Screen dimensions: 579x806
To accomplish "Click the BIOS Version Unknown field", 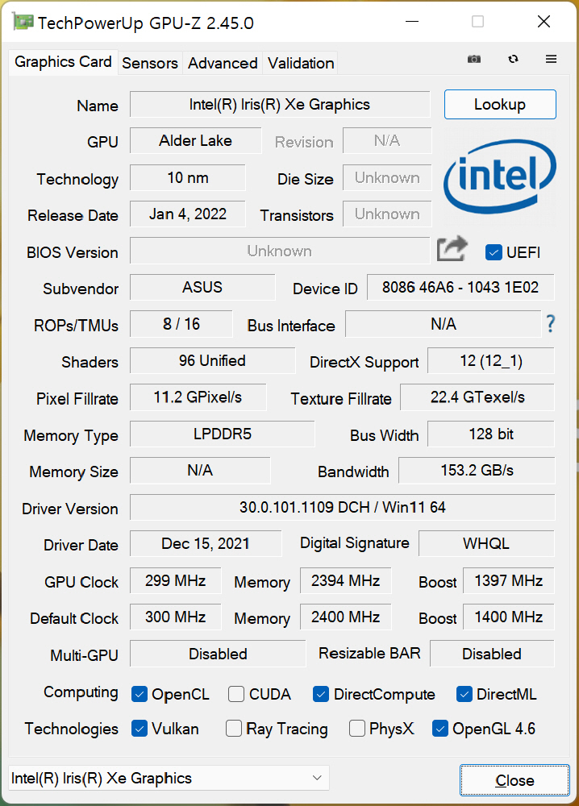I will tap(280, 251).
